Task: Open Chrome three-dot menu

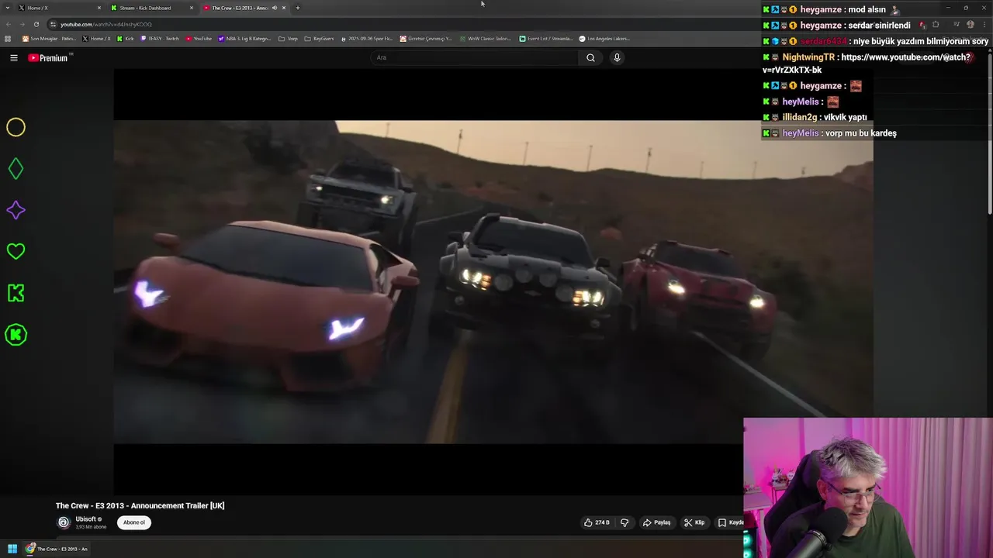Action: pyautogui.click(x=985, y=24)
